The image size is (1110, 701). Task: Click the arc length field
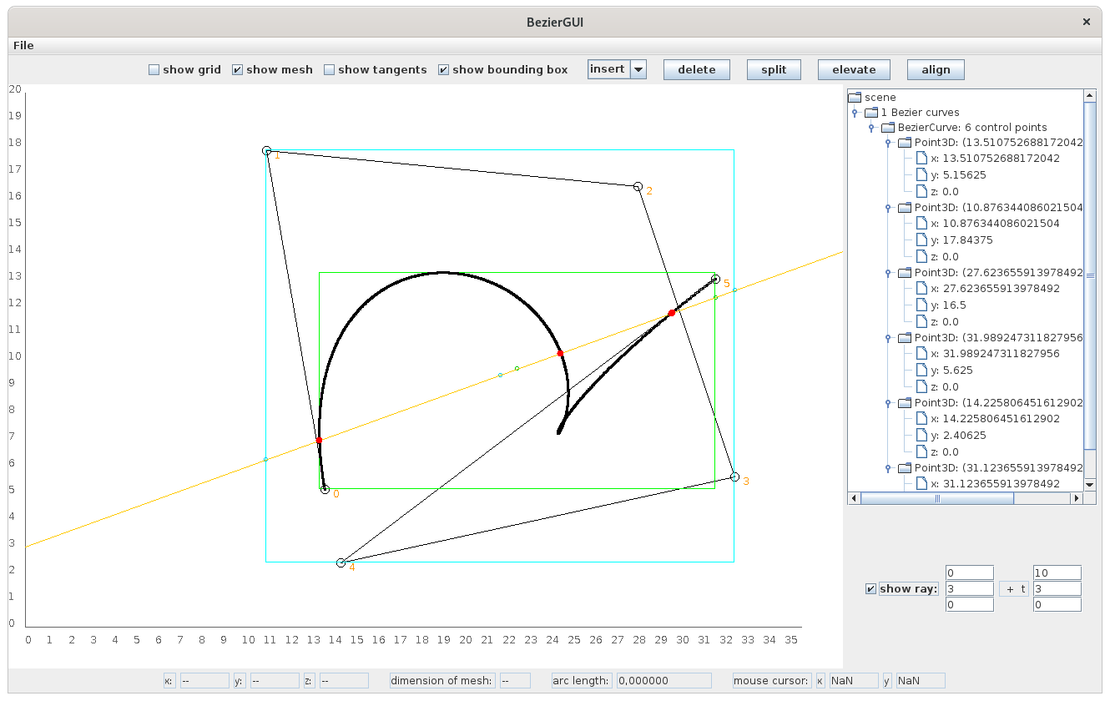[x=663, y=681]
